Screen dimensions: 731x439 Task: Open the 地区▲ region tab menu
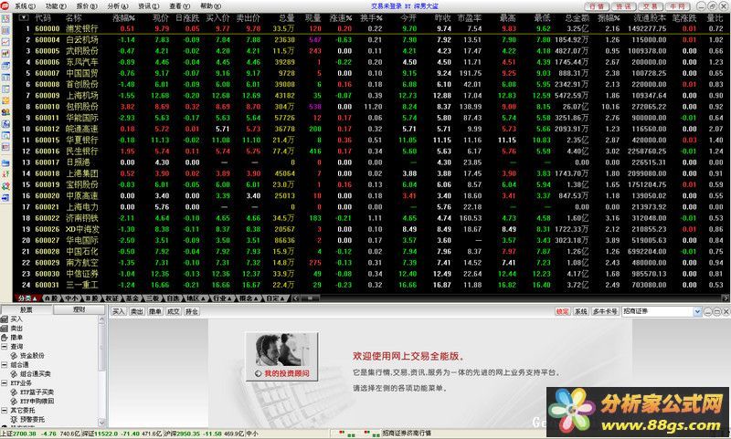(x=196, y=298)
